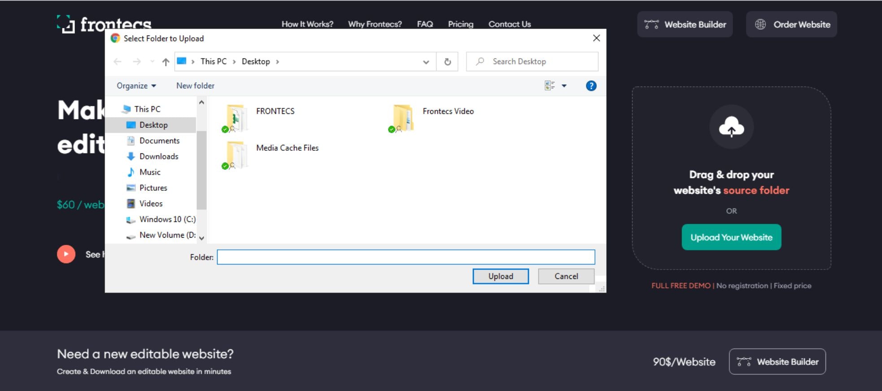This screenshot has width=882, height=391.
Task: Open the Organize menu
Action: tap(136, 86)
